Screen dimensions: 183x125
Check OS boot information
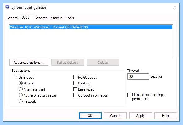tap(75, 95)
